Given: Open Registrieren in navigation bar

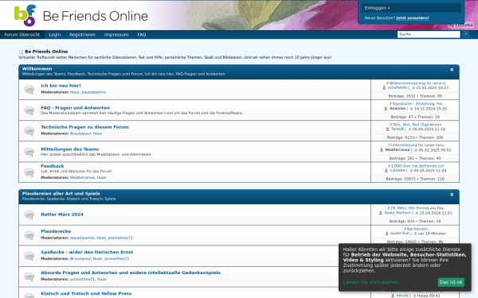Looking at the screenshot, I should (x=82, y=35).
